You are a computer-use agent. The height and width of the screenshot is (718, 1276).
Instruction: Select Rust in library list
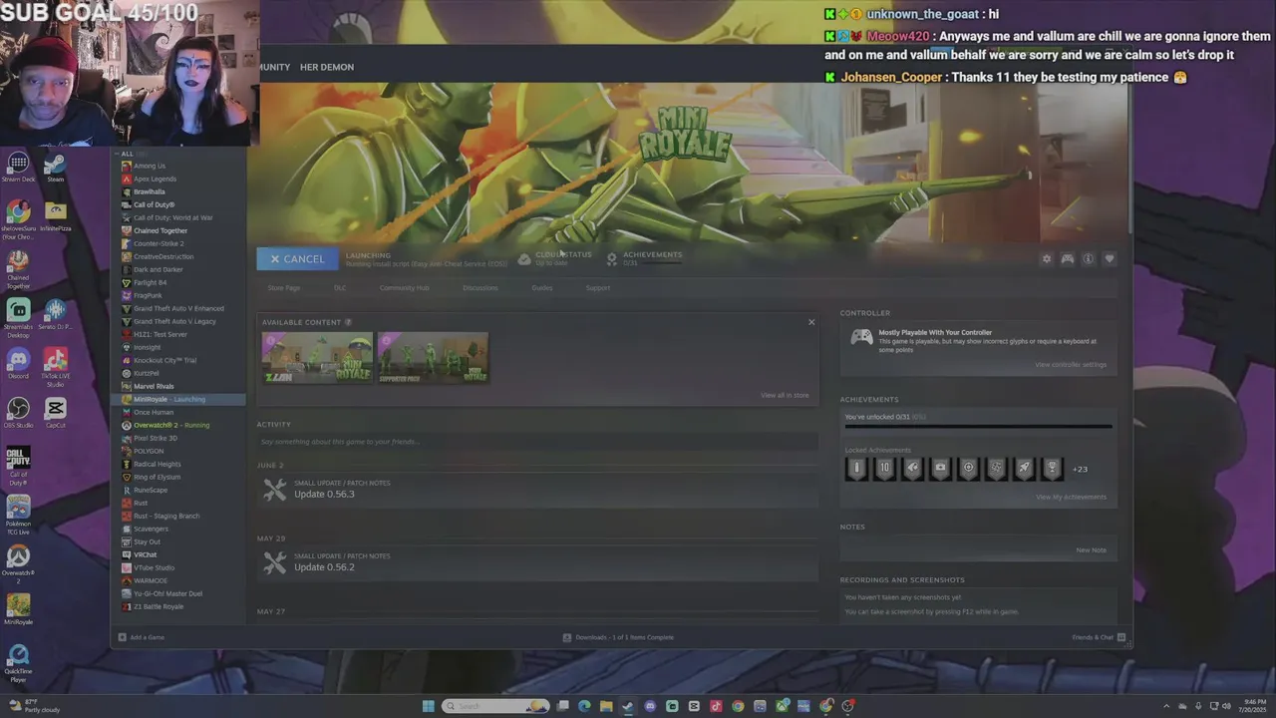141,503
